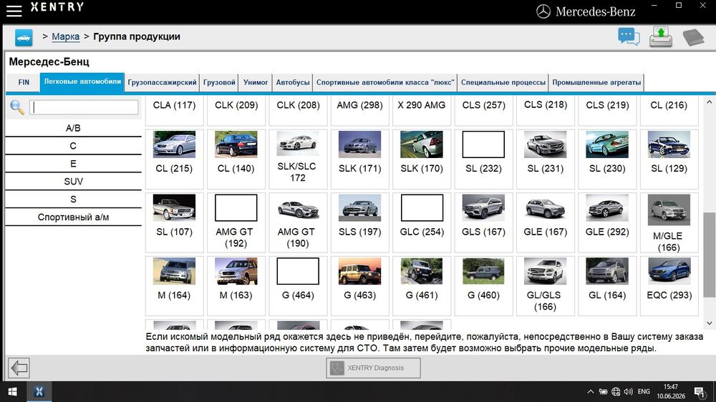Click the volume tray icon
This screenshot has height=402, width=716.
tap(629, 391)
